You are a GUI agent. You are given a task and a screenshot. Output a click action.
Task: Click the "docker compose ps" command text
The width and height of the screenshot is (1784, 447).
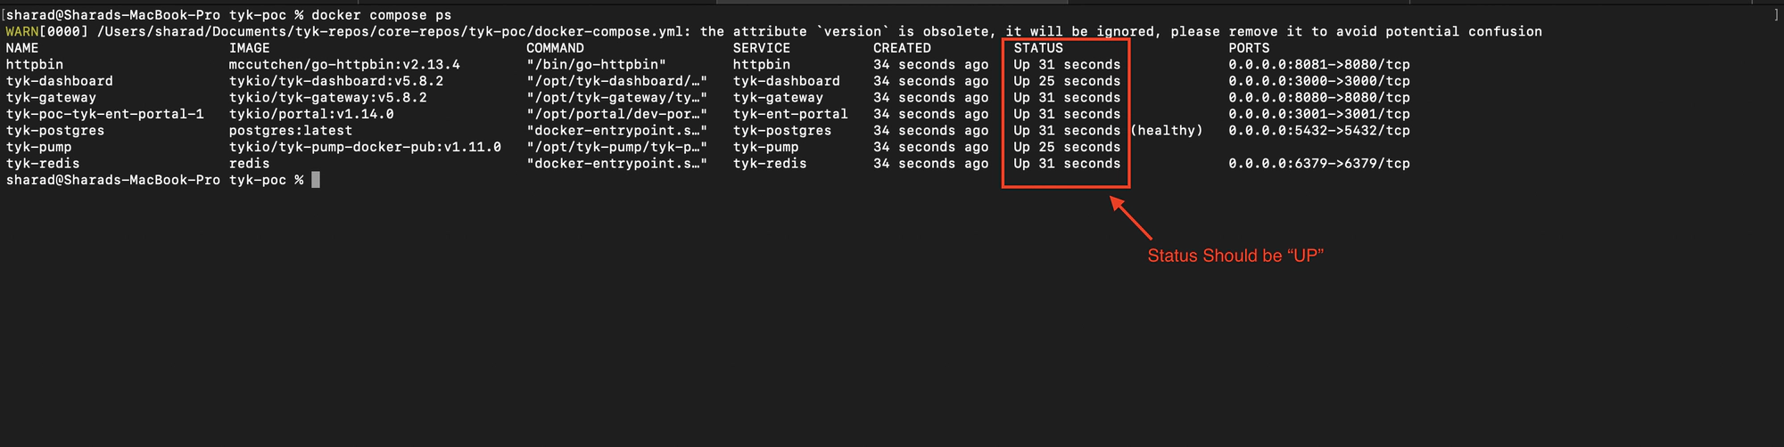click(381, 15)
